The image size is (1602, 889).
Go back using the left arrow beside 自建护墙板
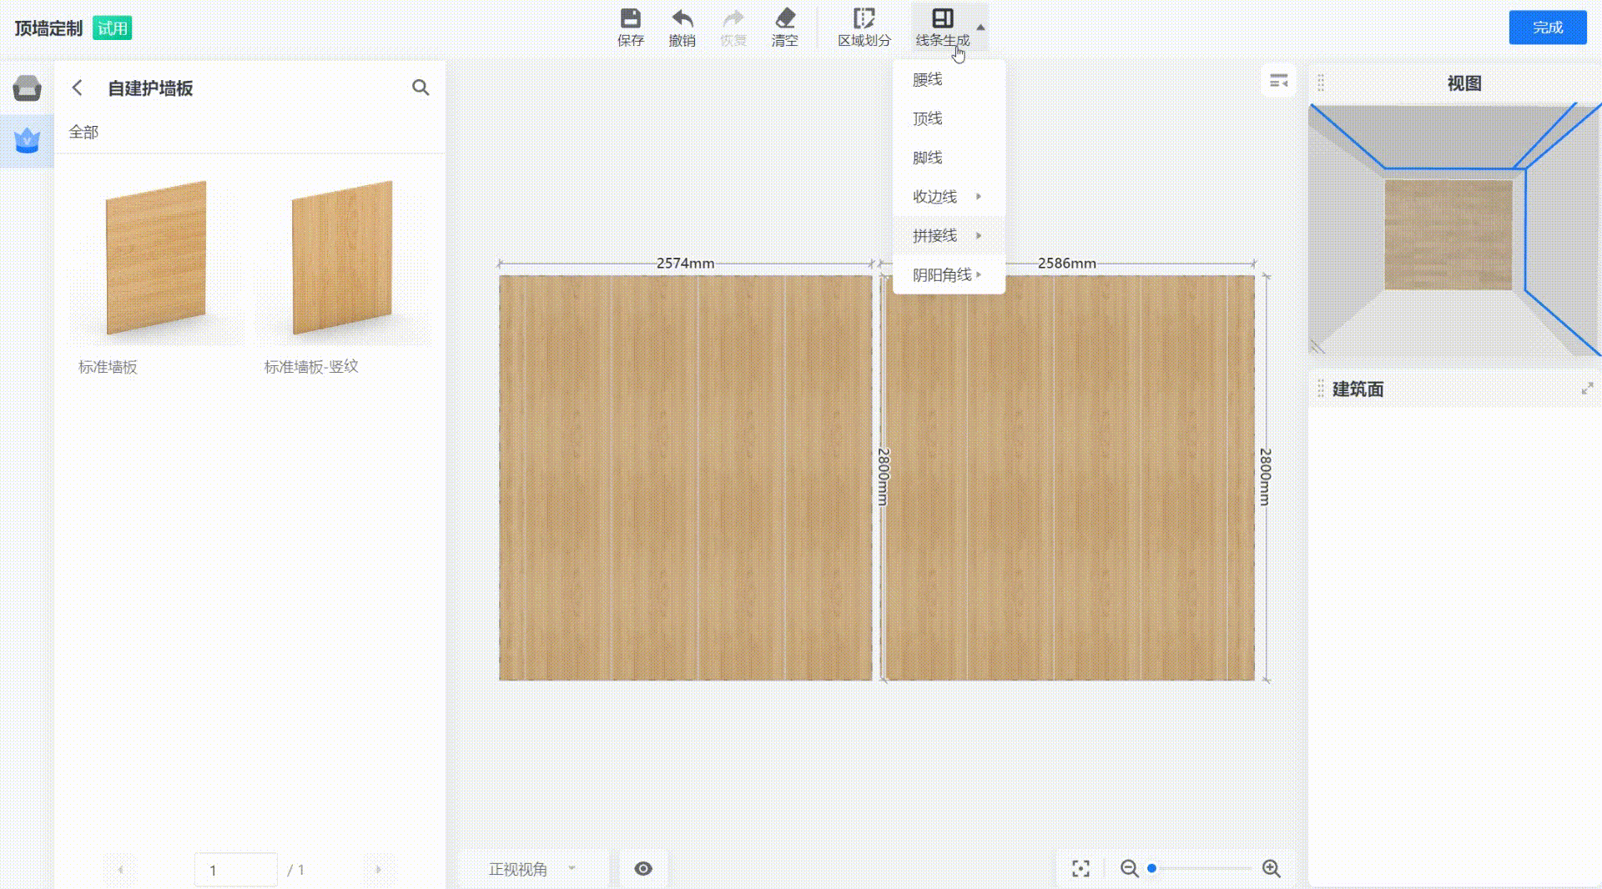[x=78, y=88]
